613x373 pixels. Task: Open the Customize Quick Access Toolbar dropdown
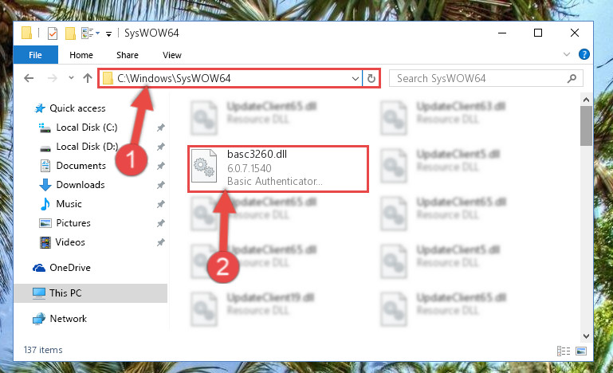point(108,34)
